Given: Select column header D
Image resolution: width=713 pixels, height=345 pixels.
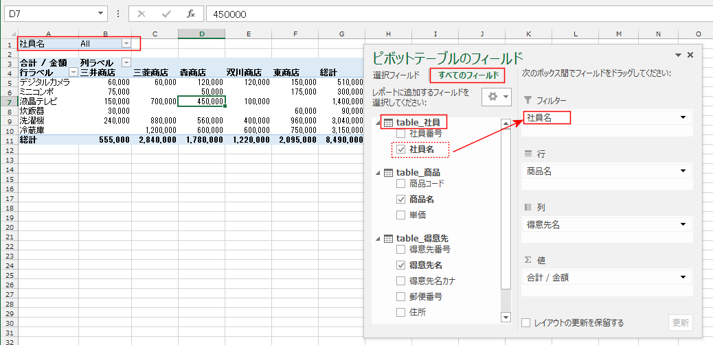Looking at the screenshot, I should coord(201,34).
